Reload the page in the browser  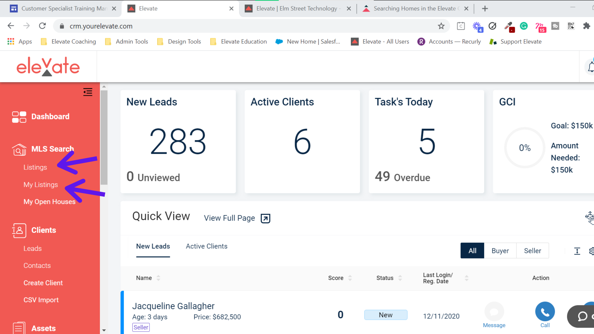(x=42, y=26)
